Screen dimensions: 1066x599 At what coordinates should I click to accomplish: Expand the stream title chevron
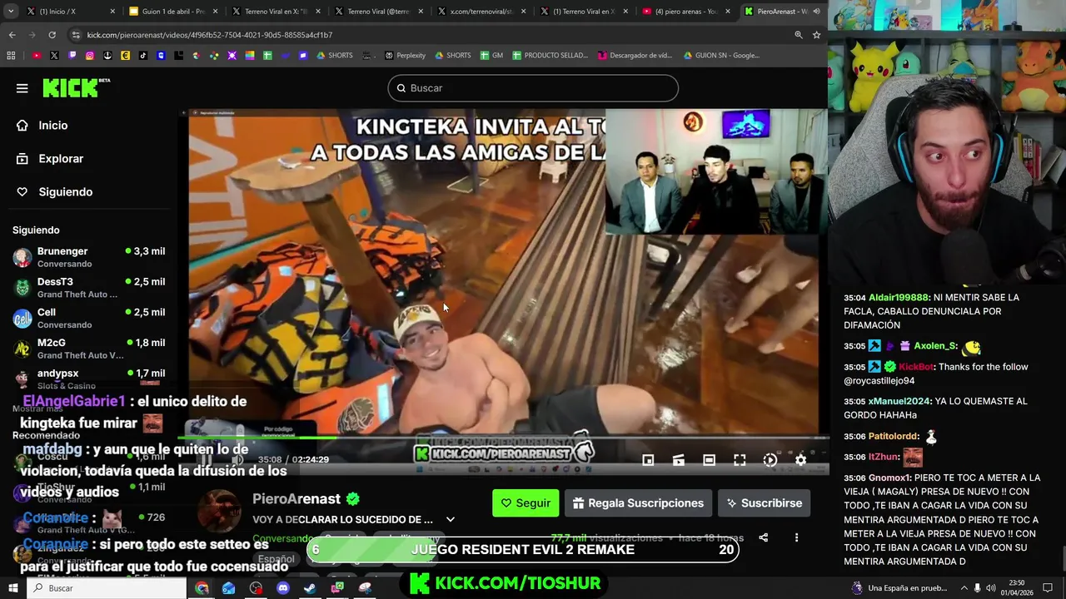[451, 520]
